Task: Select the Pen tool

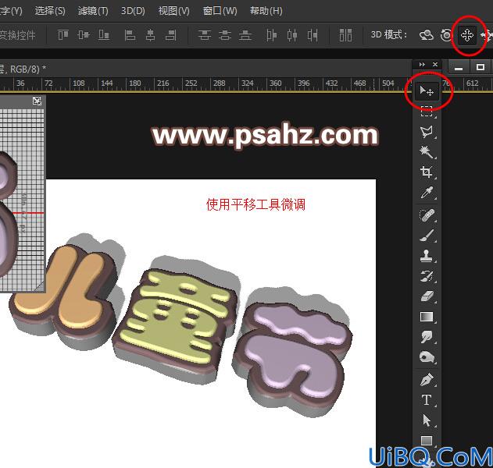Action: tap(427, 380)
